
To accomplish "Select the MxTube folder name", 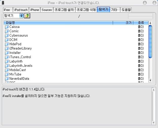I will (x=15, y=74).
